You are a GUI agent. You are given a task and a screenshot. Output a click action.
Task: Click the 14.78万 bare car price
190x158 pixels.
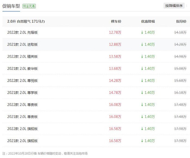[x=115, y=93]
